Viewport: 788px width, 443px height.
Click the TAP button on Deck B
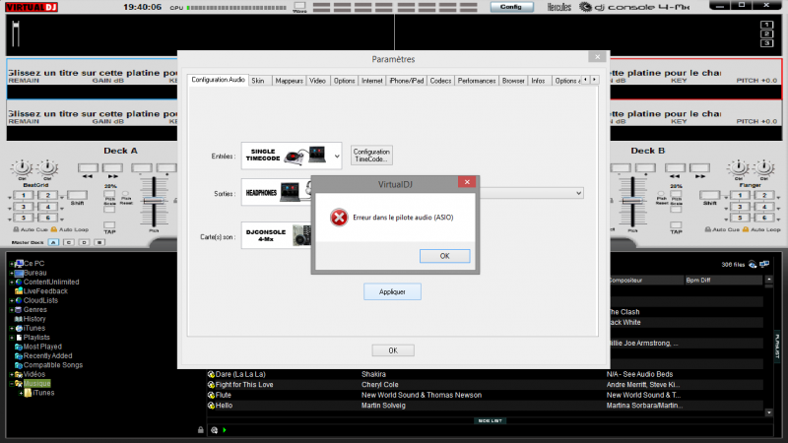676,227
